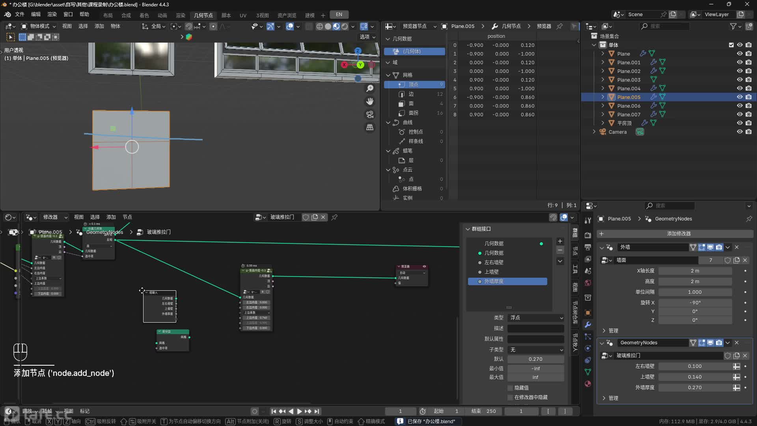The width and height of the screenshot is (757, 426).
Task: Toggle camera view gizmo in viewport
Action: pyautogui.click(x=370, y=114)
